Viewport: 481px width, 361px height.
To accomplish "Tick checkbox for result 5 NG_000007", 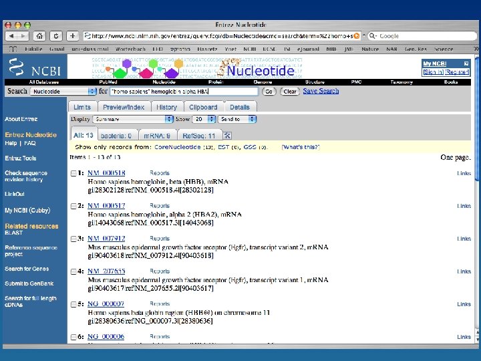I will [x=73, y=305].
